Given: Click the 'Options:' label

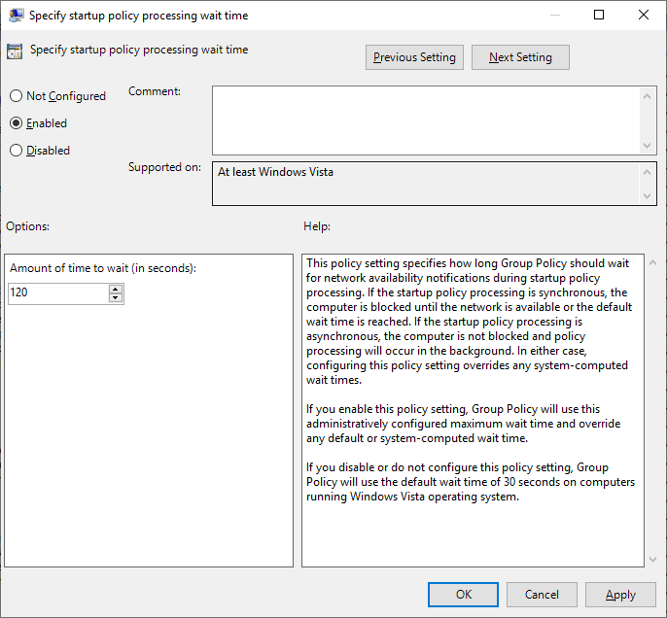Looking at the screenshot, I should click(27, 226).
